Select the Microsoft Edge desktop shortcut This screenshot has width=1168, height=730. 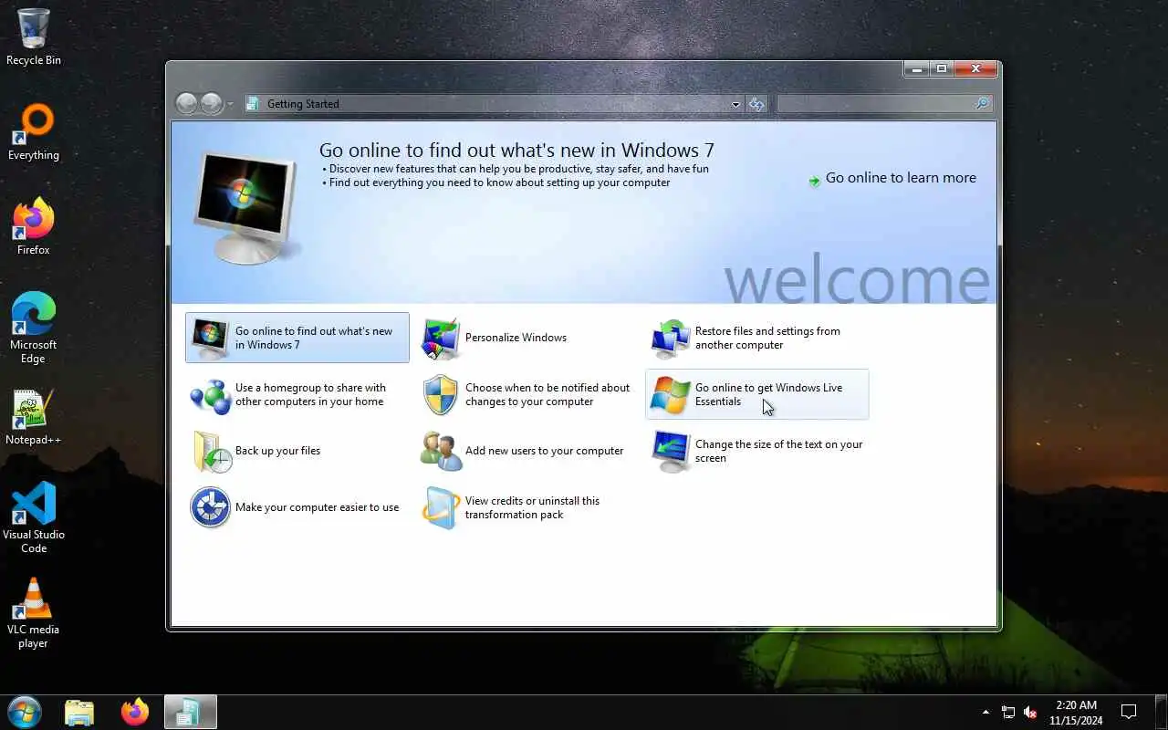34,328
